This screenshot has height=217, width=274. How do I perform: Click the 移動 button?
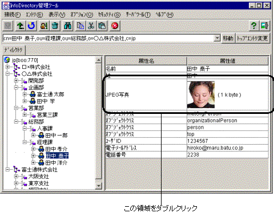click(x=228, y=38)
